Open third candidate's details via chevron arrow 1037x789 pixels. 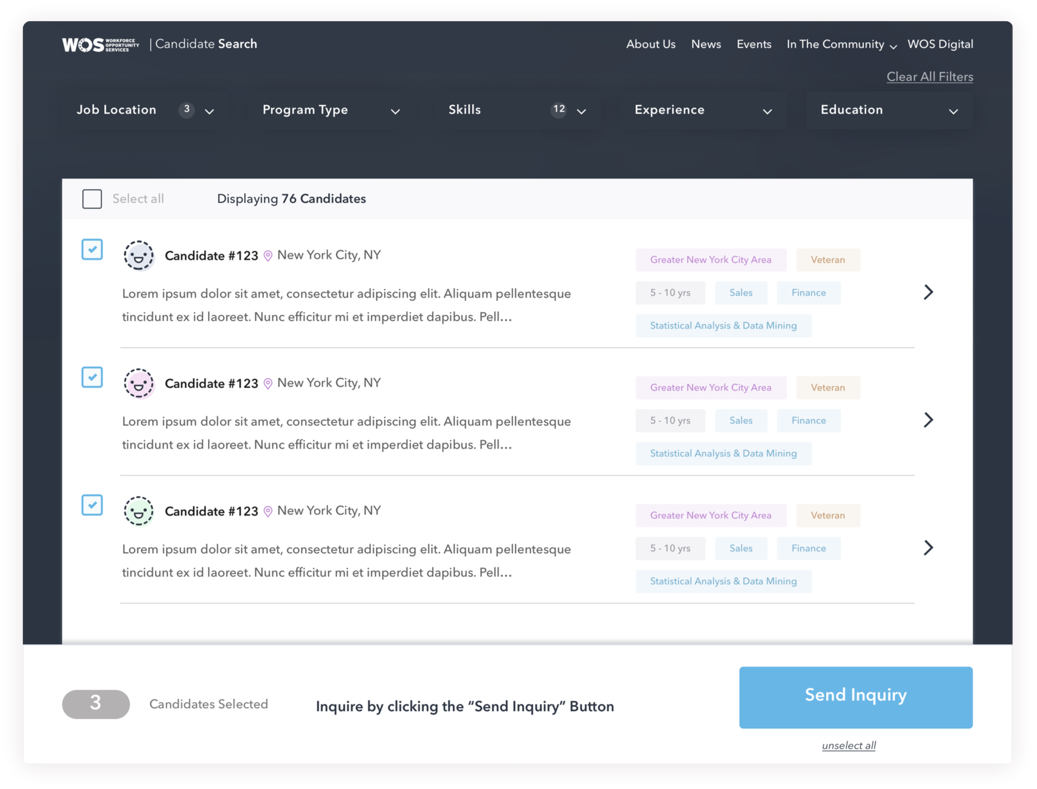[928, 548]
